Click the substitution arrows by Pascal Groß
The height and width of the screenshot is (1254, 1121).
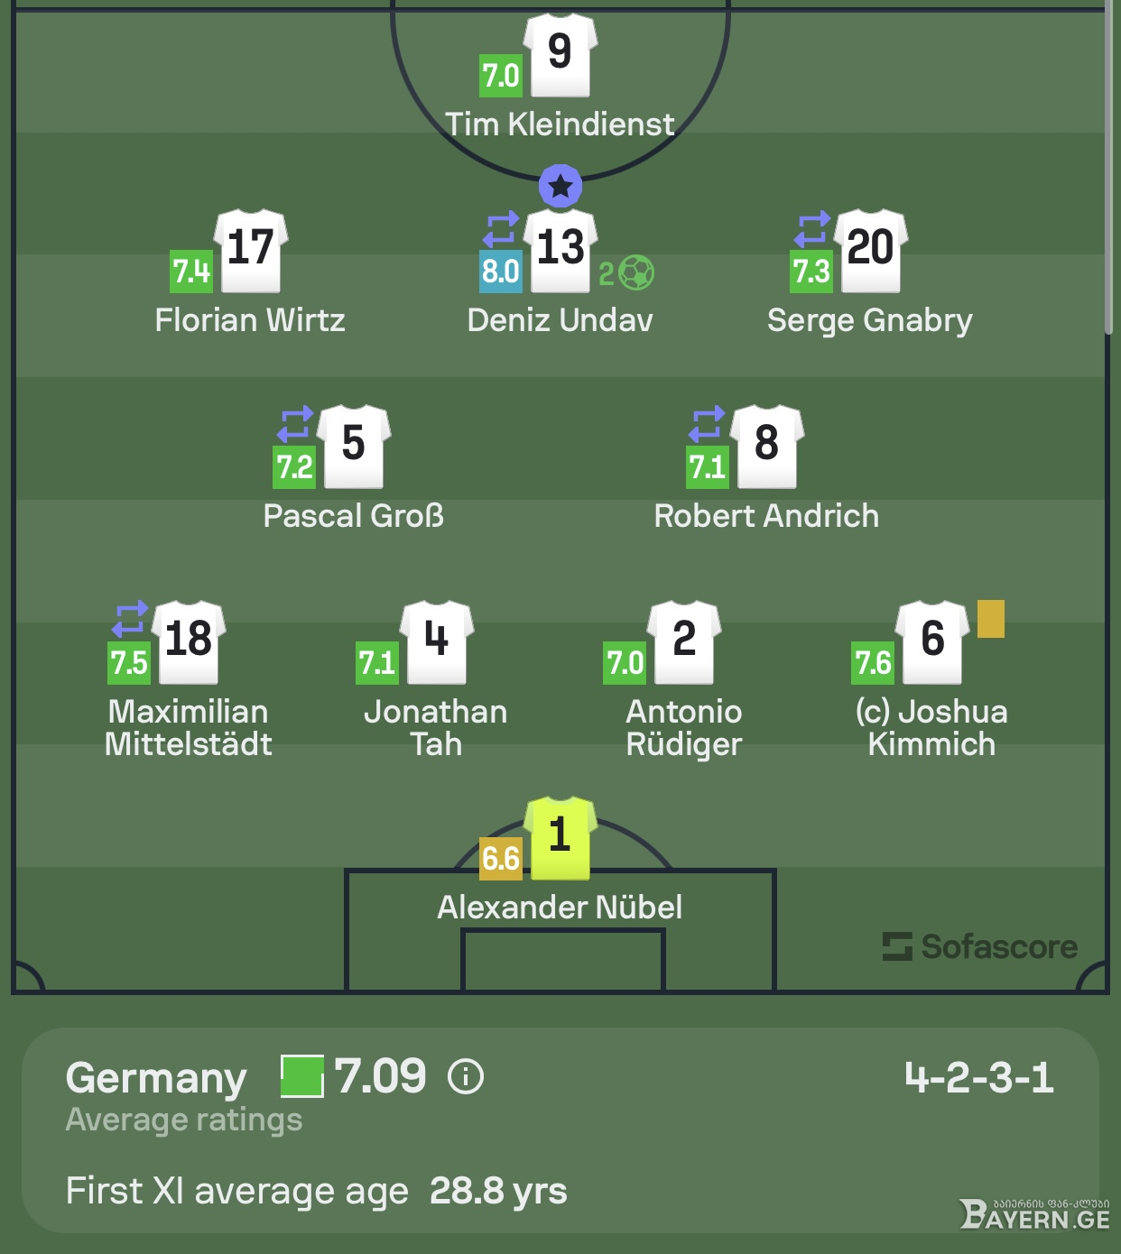coord(295,424)
